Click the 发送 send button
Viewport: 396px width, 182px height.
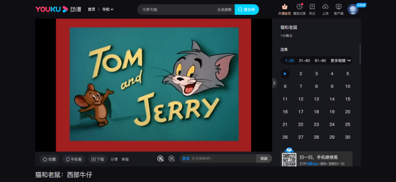coord(264,159)
